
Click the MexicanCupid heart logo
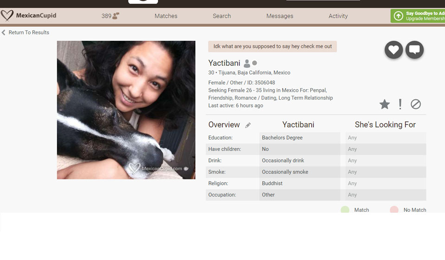pos(7,16)
